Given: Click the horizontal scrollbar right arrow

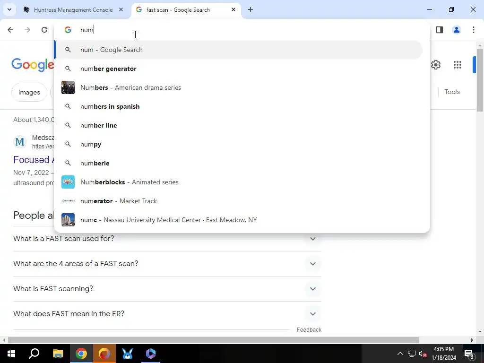Looking at the screenshot, I should pos(472,340).
